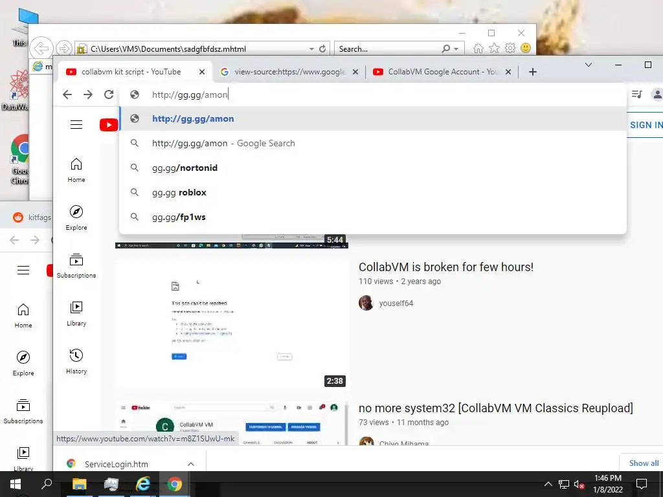Open File Explorer from the taskbar
The width and height of the screenshot is (663, 497).
(80, 484)
